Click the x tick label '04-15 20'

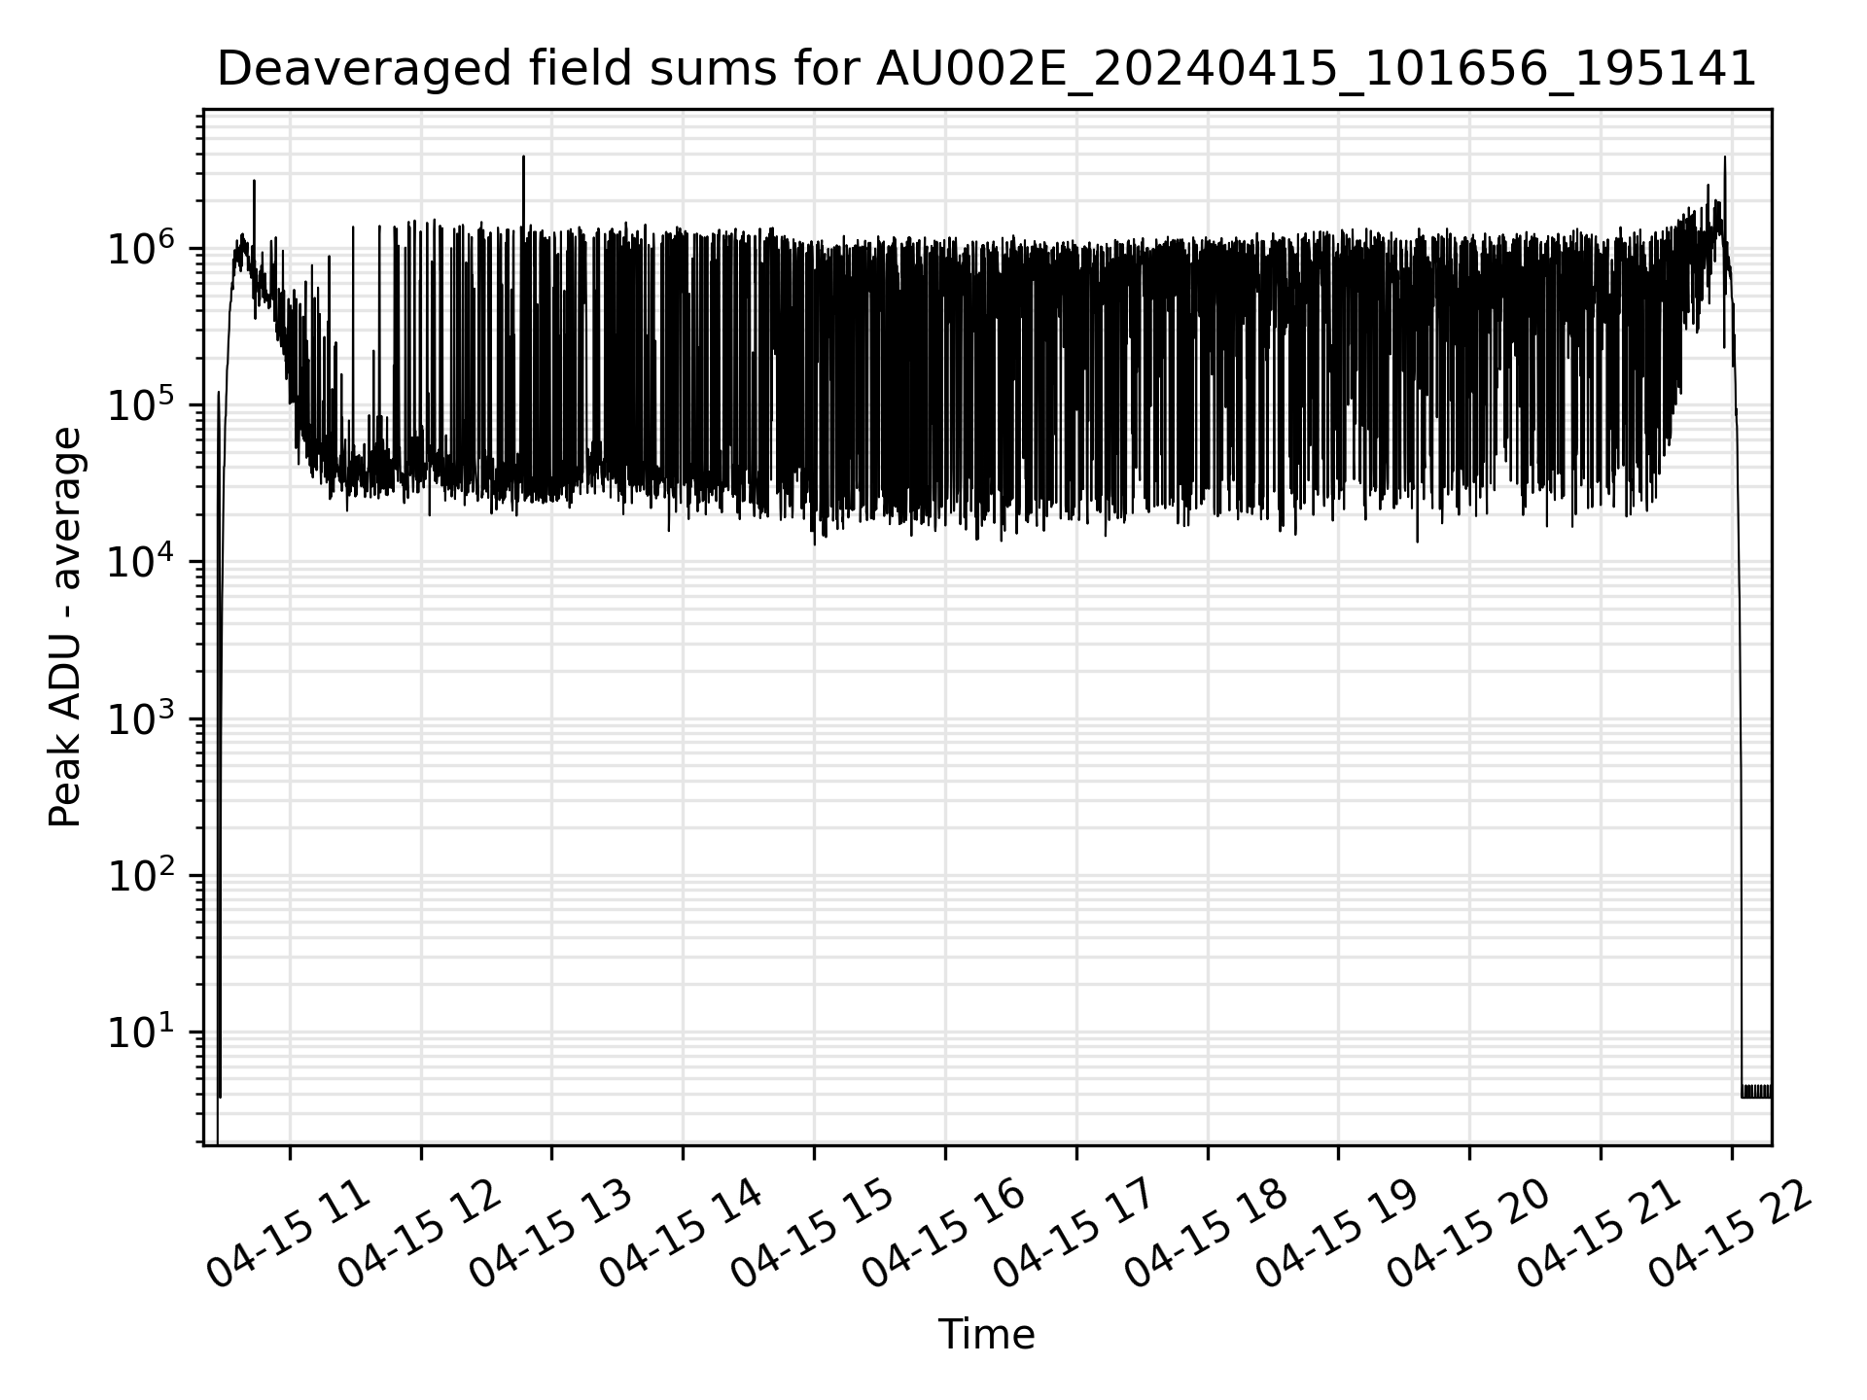click(1468, 1235)
